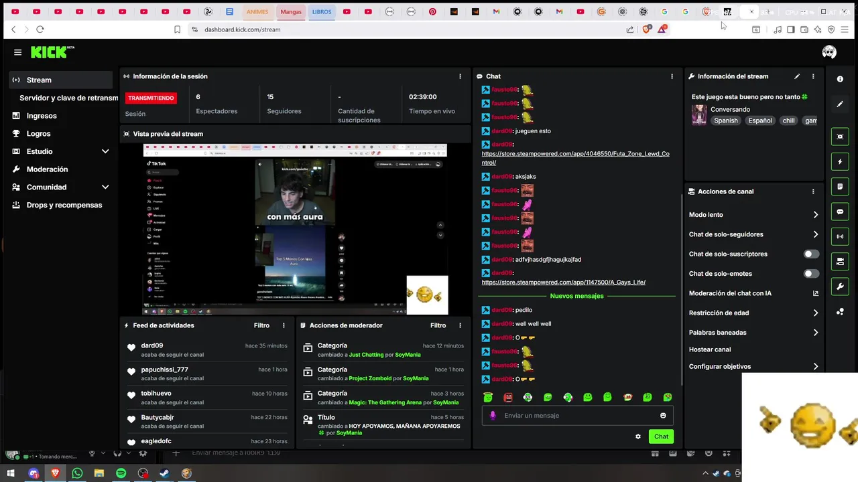Click the info icon in the right sidebar

click(x=840, y=79)
